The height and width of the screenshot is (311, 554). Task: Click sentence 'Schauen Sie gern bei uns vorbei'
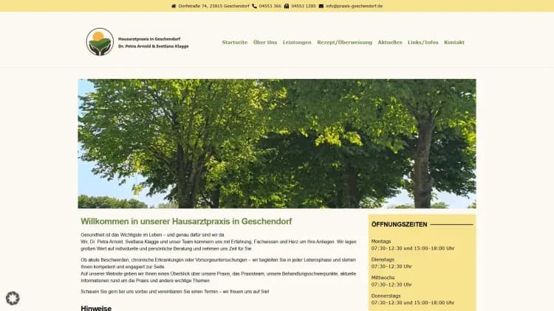click(174, 292)
